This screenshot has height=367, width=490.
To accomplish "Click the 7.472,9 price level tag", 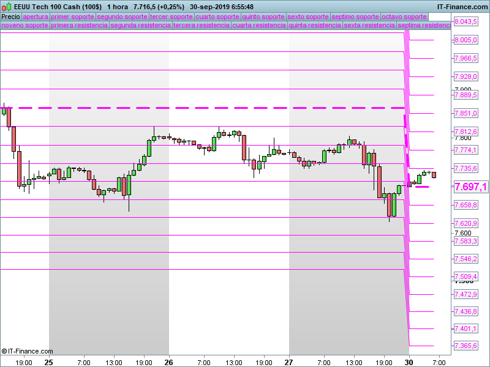I will coord(466,294).
